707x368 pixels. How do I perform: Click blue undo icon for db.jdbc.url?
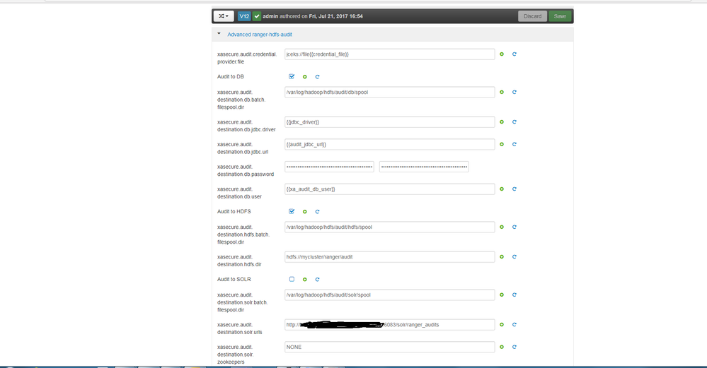pyautogui.click(x=514, y=144)
